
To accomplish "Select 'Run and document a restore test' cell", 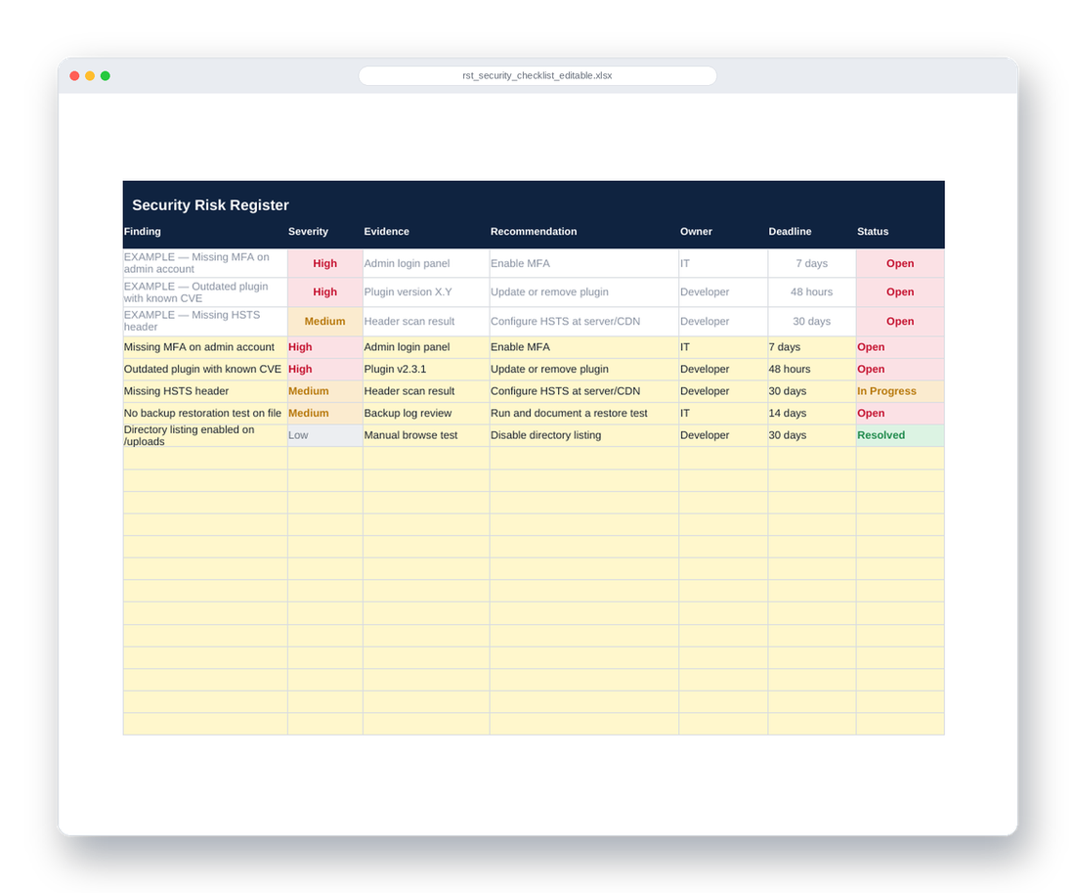I will pos(584,413).
